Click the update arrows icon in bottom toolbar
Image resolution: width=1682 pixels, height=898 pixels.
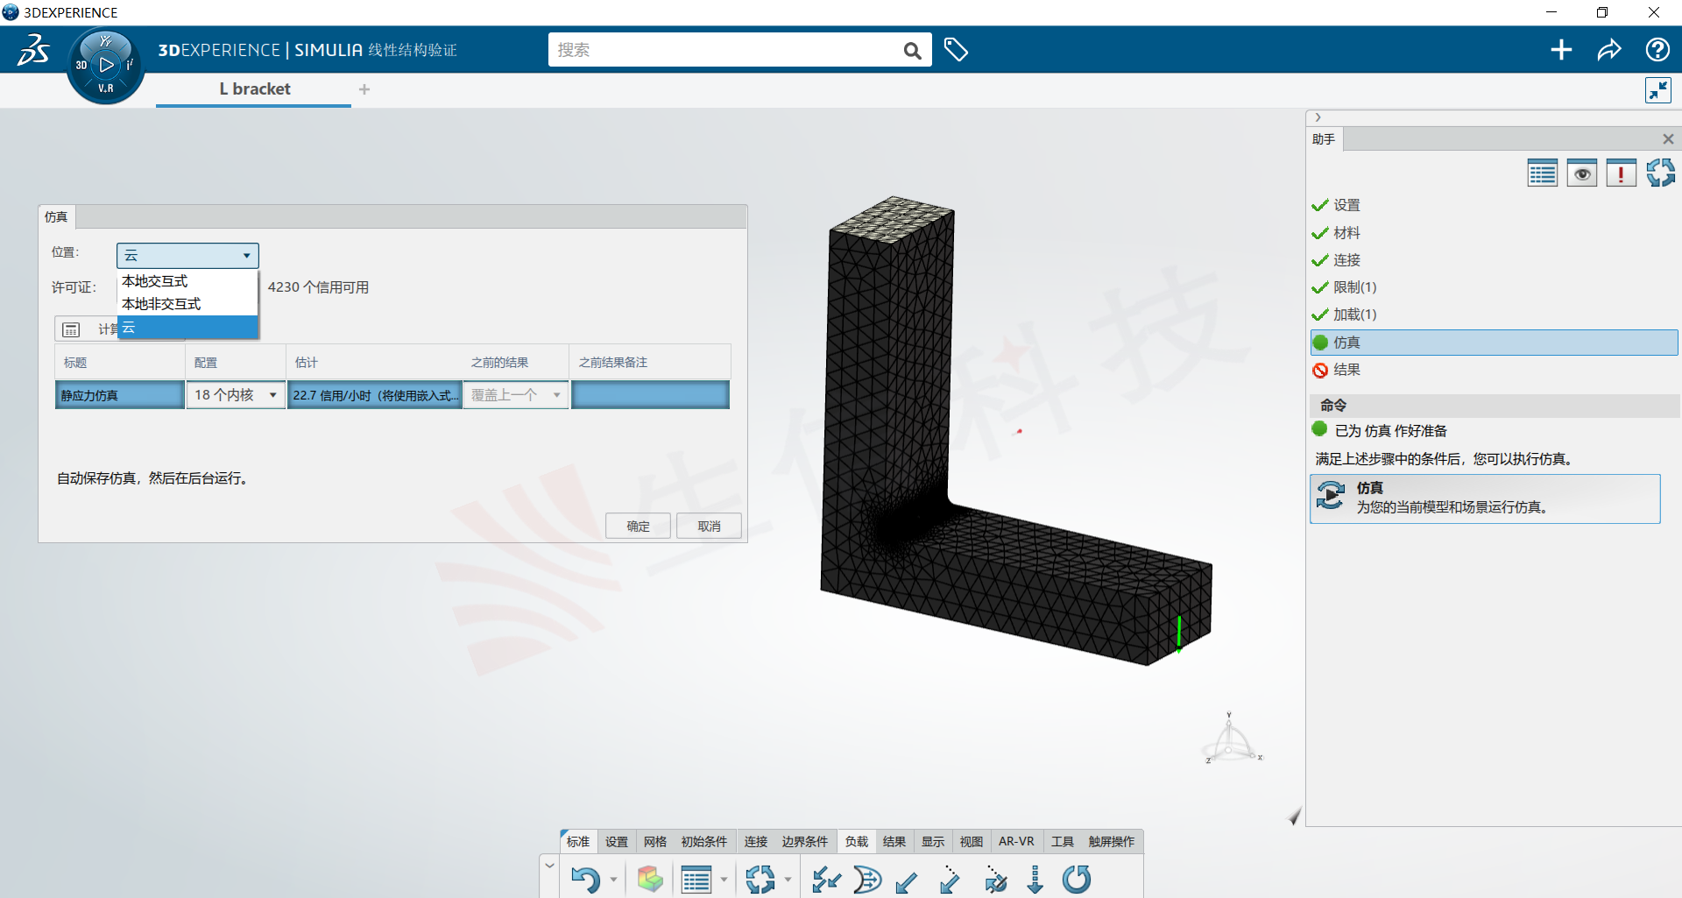point(760,879)
